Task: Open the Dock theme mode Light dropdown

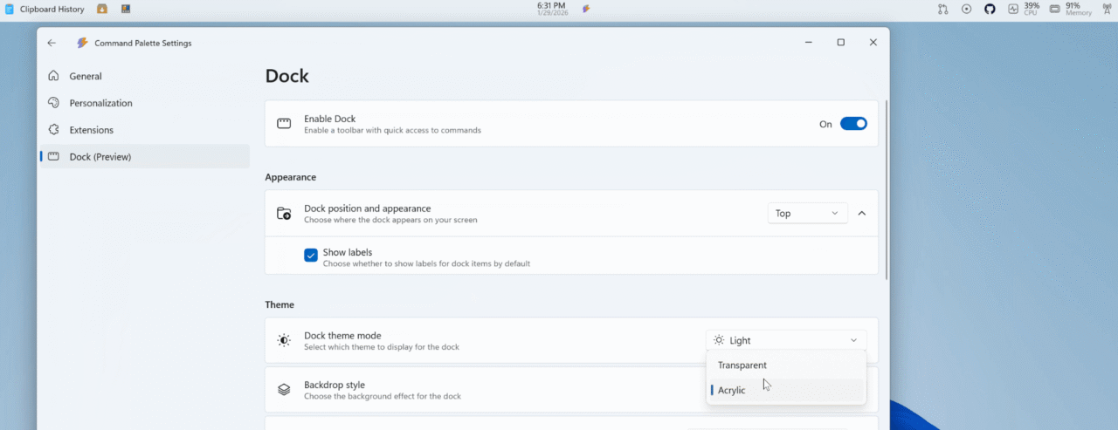Action: [785, 340]
